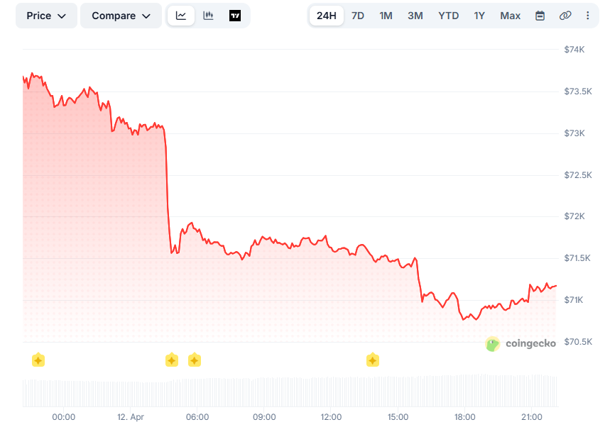Open the TradingView chart mode
This screenshot has height=427, width=605.
(x=235, y=16)
